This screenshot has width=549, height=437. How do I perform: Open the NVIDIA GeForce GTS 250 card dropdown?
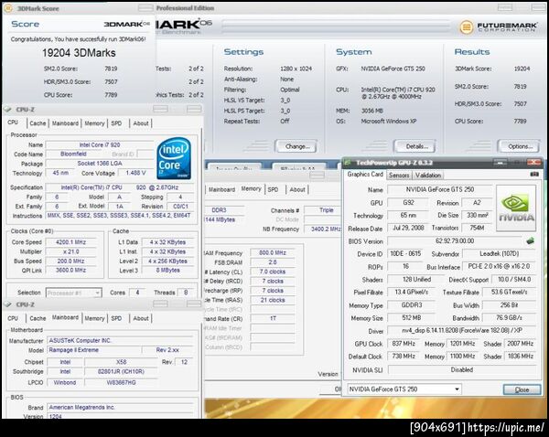(404, 389)
